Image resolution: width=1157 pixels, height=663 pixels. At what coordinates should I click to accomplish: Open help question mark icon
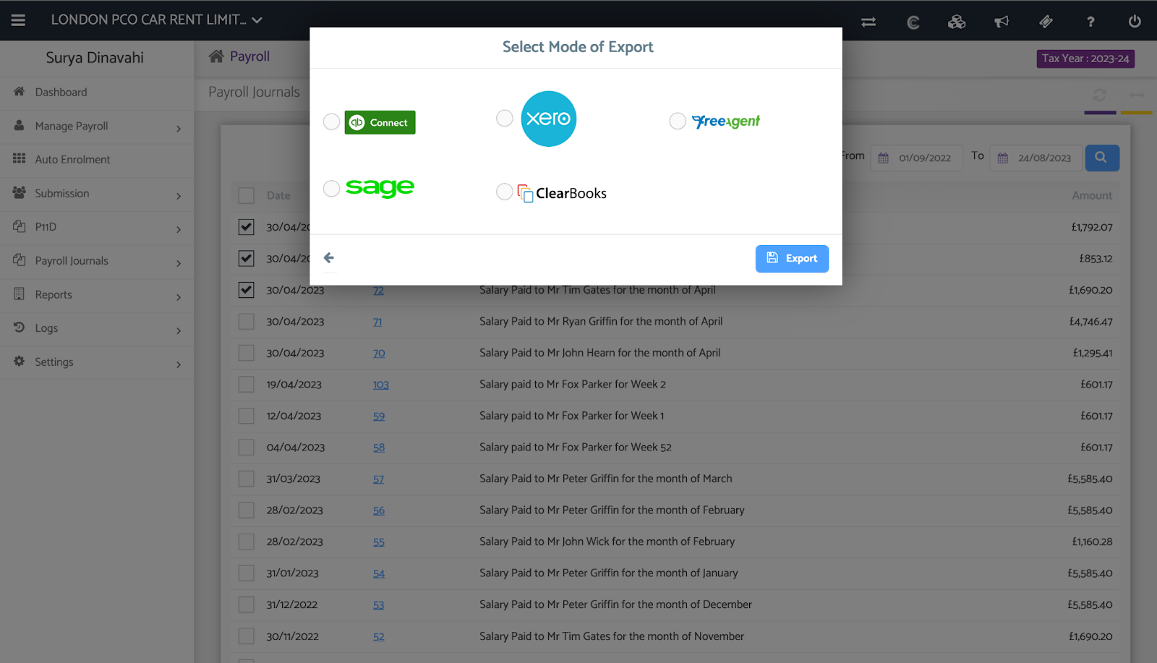1090,22
